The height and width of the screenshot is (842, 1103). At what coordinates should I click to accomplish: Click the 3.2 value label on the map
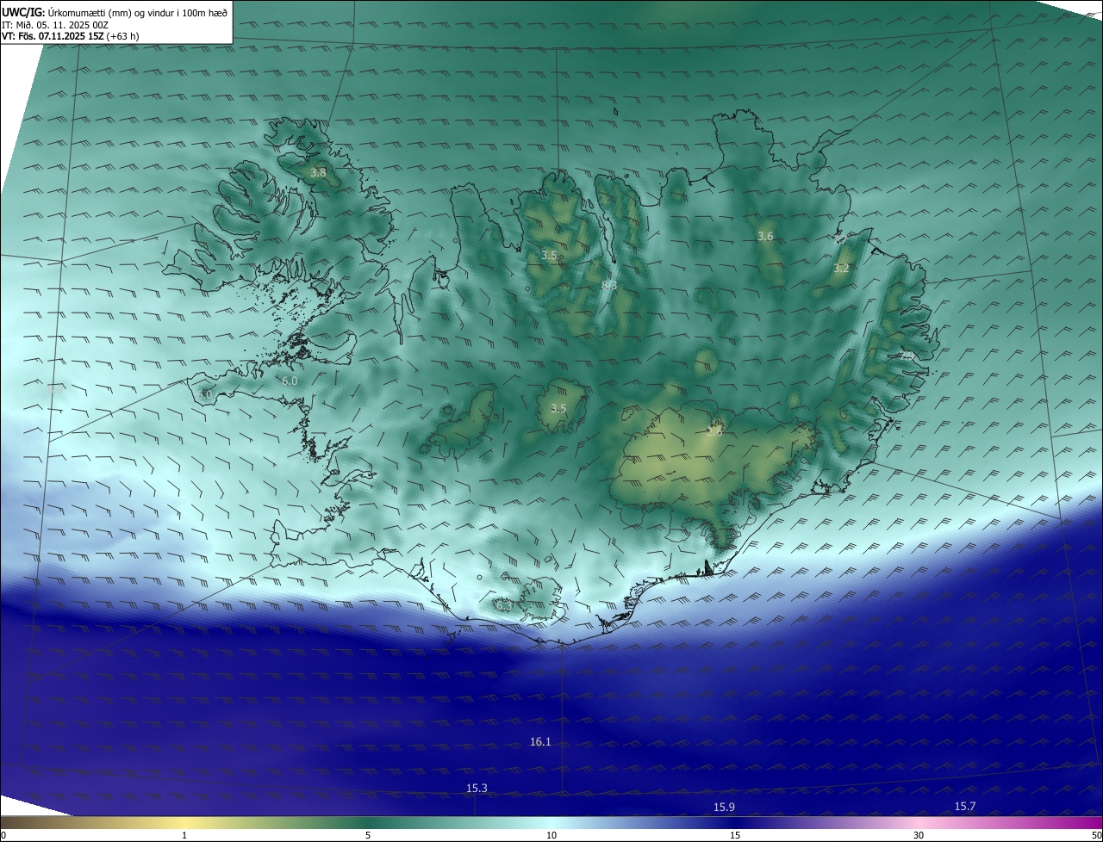point(841,269)
